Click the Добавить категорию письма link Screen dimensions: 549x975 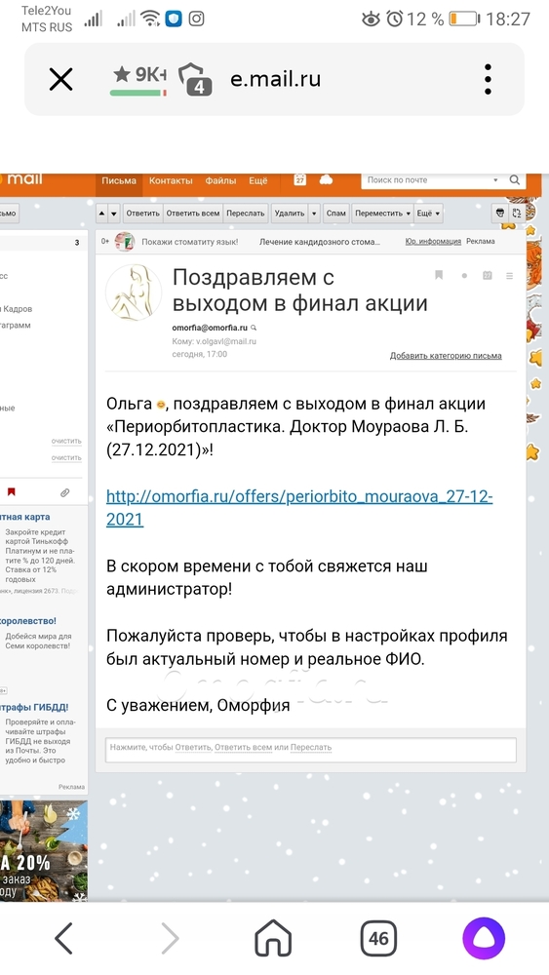[x=446, y=356]
